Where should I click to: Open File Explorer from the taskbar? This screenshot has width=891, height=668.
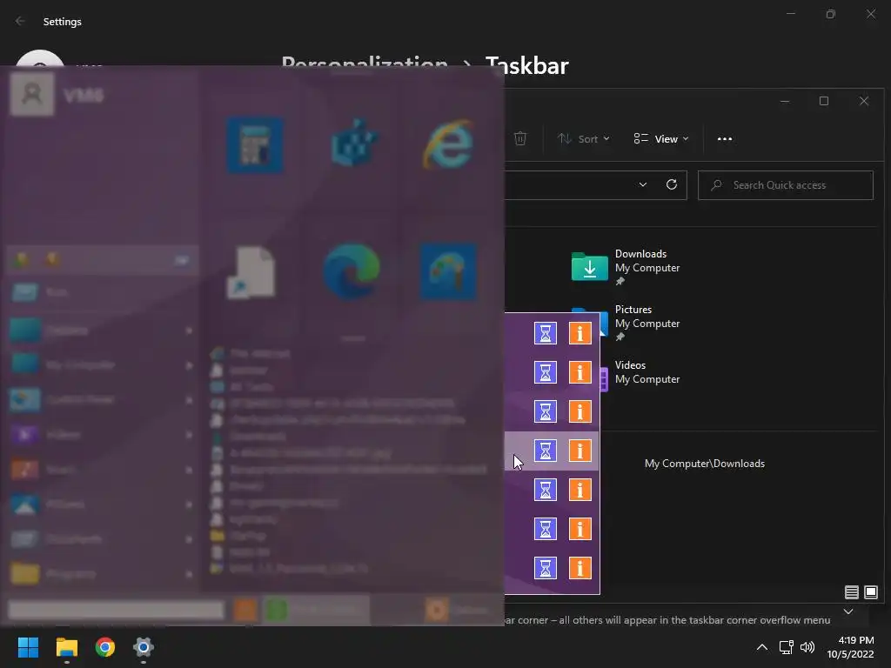66,647
